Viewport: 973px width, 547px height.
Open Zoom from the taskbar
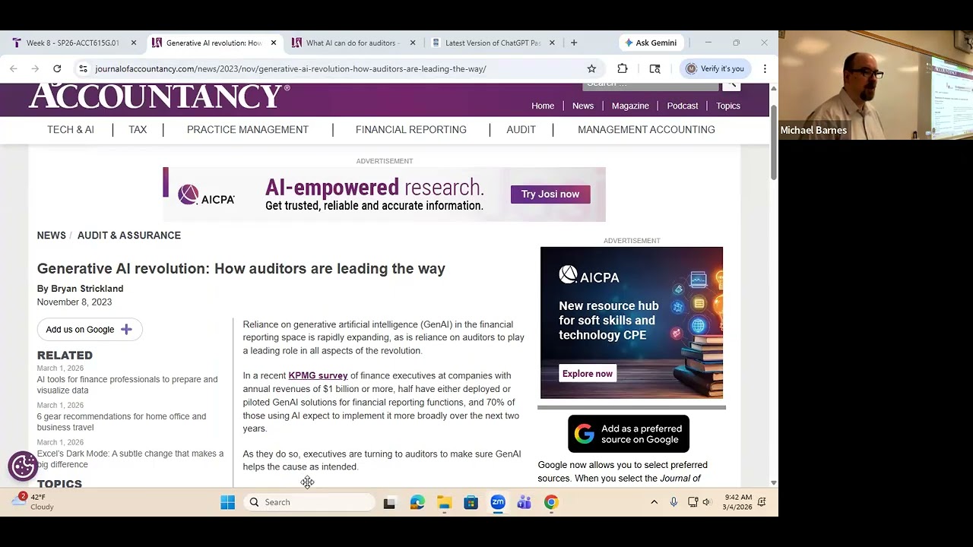pos(498,502)
